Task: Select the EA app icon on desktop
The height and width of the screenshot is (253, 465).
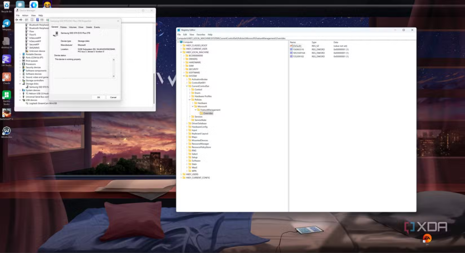Action: (x=427, y=238)
